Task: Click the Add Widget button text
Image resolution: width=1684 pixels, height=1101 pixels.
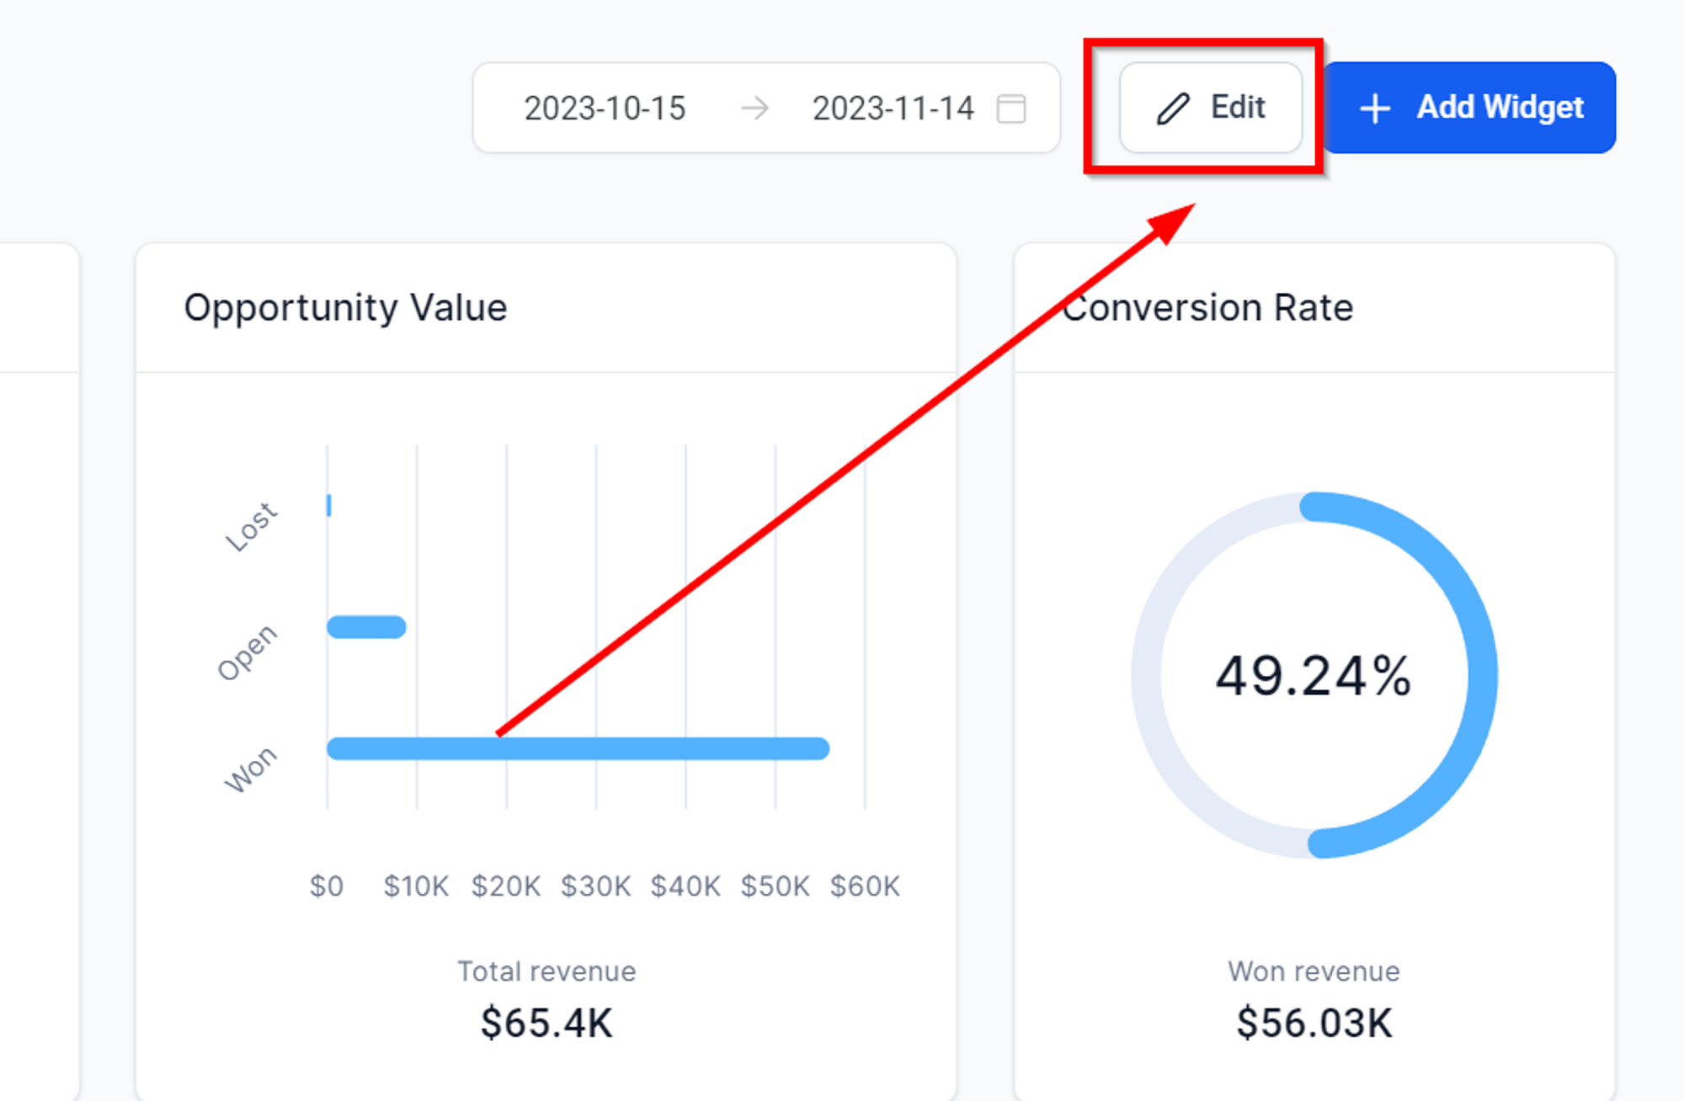Action: tap(1500, 107)
